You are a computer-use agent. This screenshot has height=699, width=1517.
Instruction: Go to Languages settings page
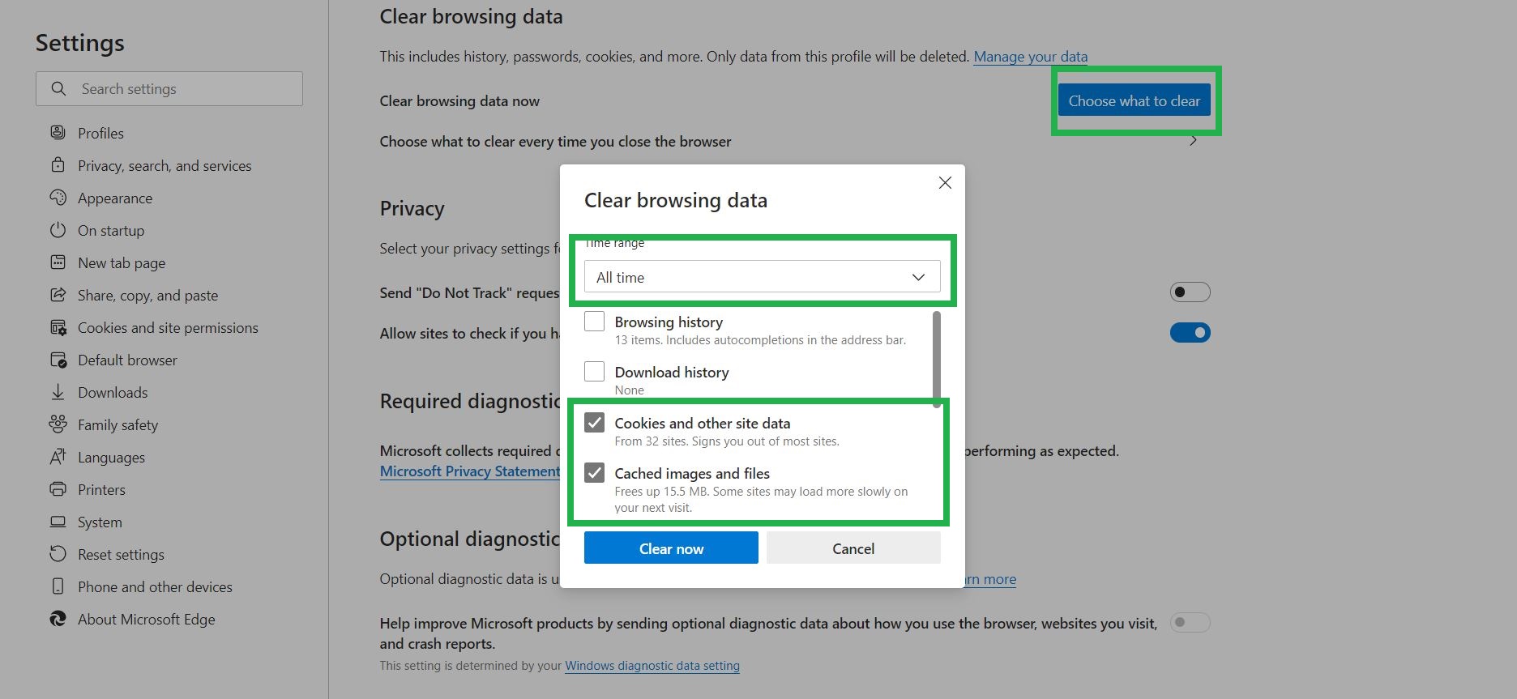point(111,457)
